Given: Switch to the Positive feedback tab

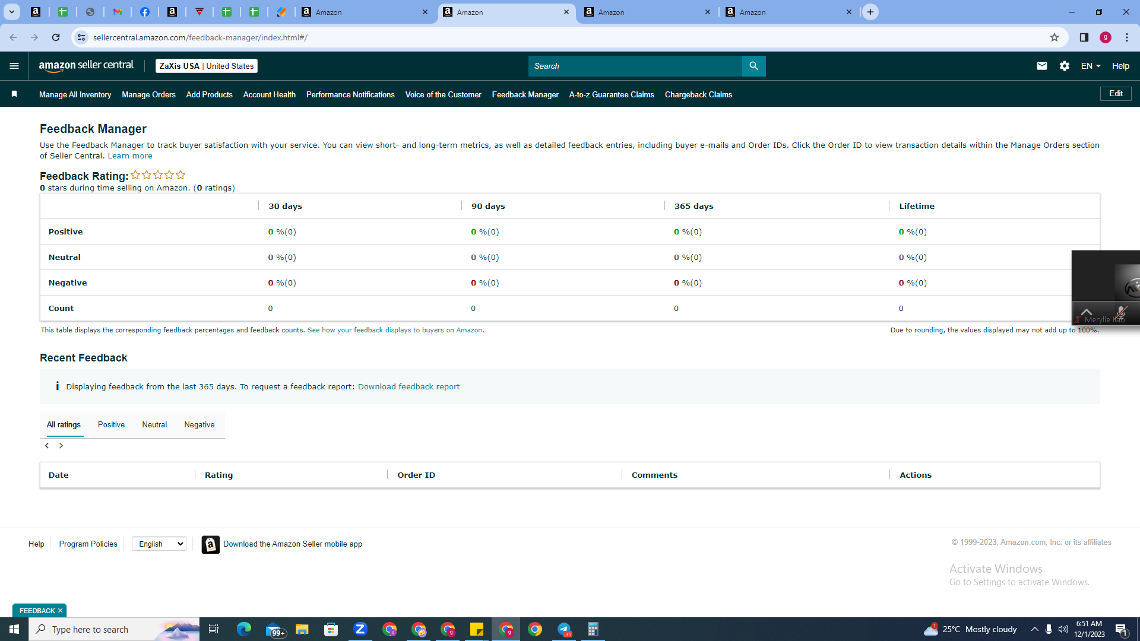Looking at the screenshot, I should (x=111, y=425).
